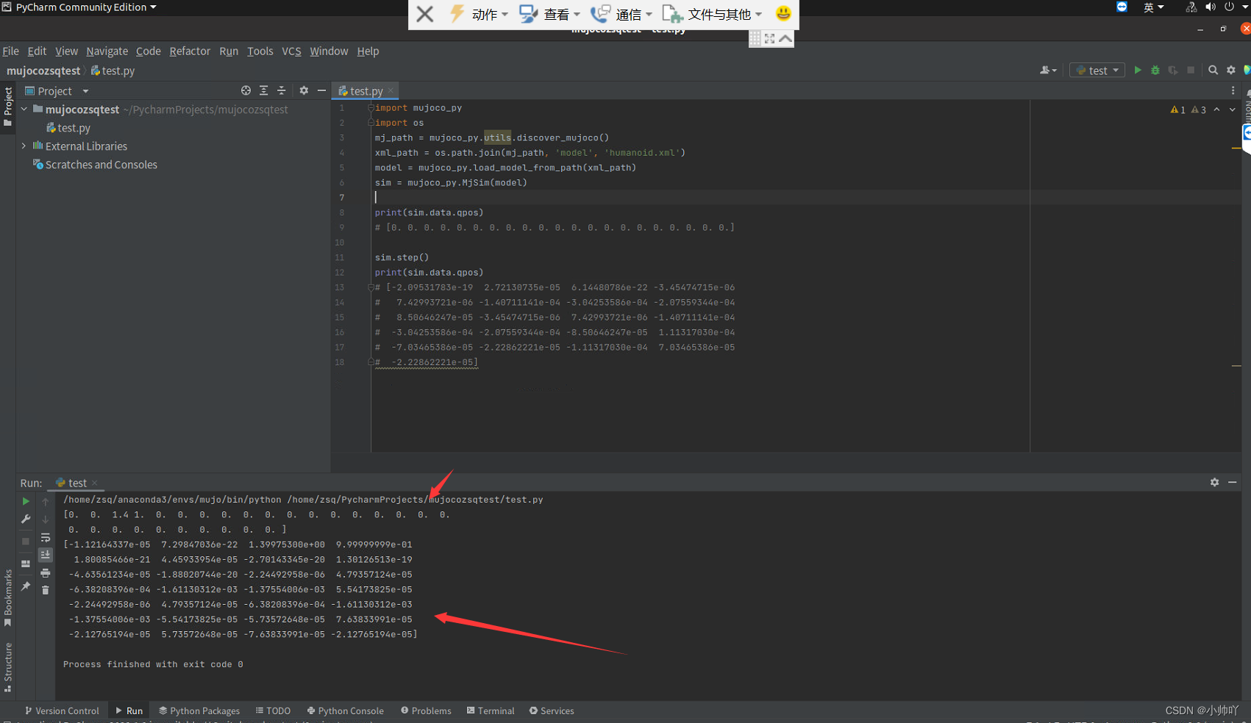Open Navigate menu
Image resolution: width=1251 pixels, height=723 pixels.
pyautogui.click(x=107, y=51)
